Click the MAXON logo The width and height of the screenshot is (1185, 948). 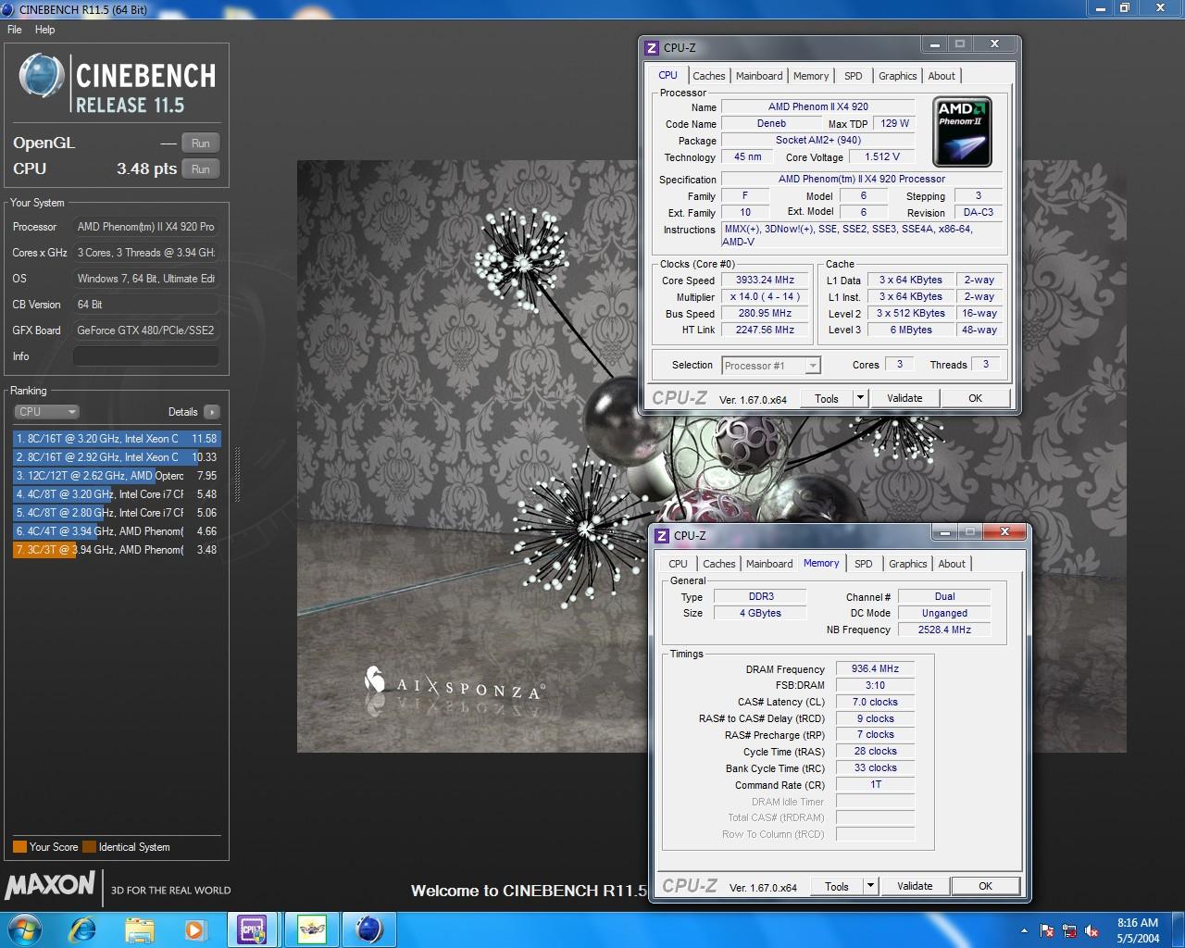(50, 886)
